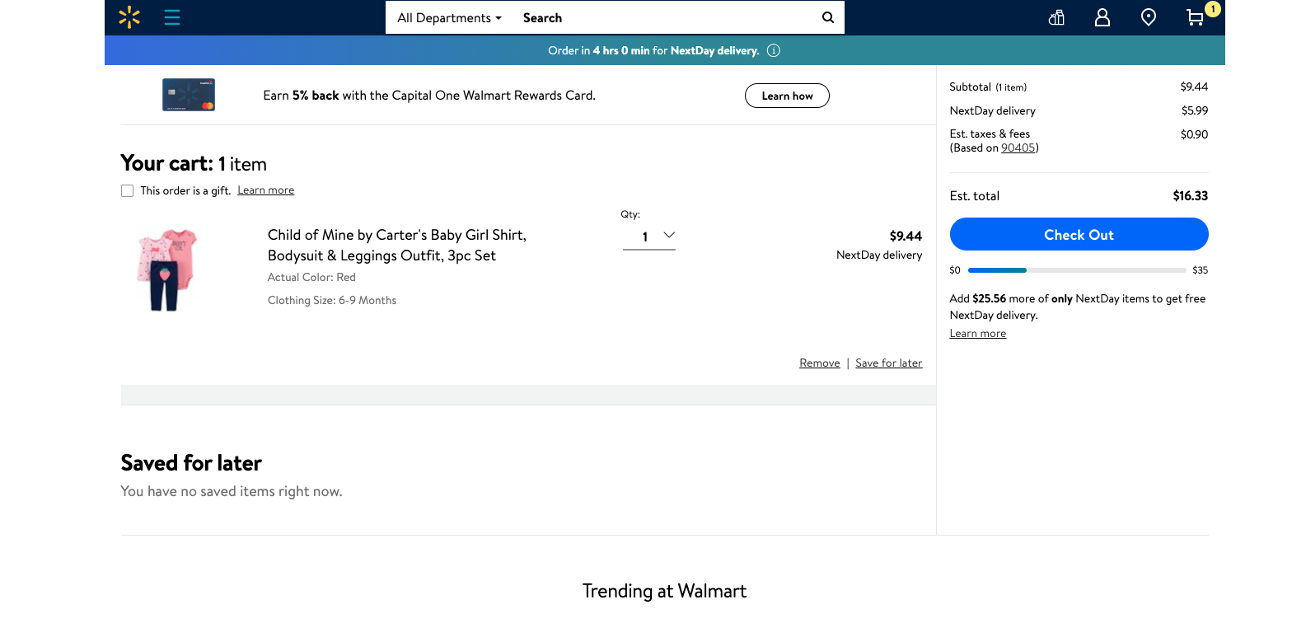1306x623 pixels.
Task: Expand the All Departments dropdown
Action: click(x=449, y=18)
